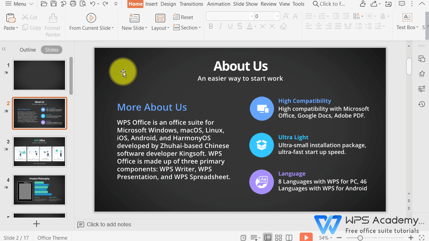This screenshot has height=241, width=429.
Task: Click the Save icon in quick toolbar
Action: pos(53,4)
